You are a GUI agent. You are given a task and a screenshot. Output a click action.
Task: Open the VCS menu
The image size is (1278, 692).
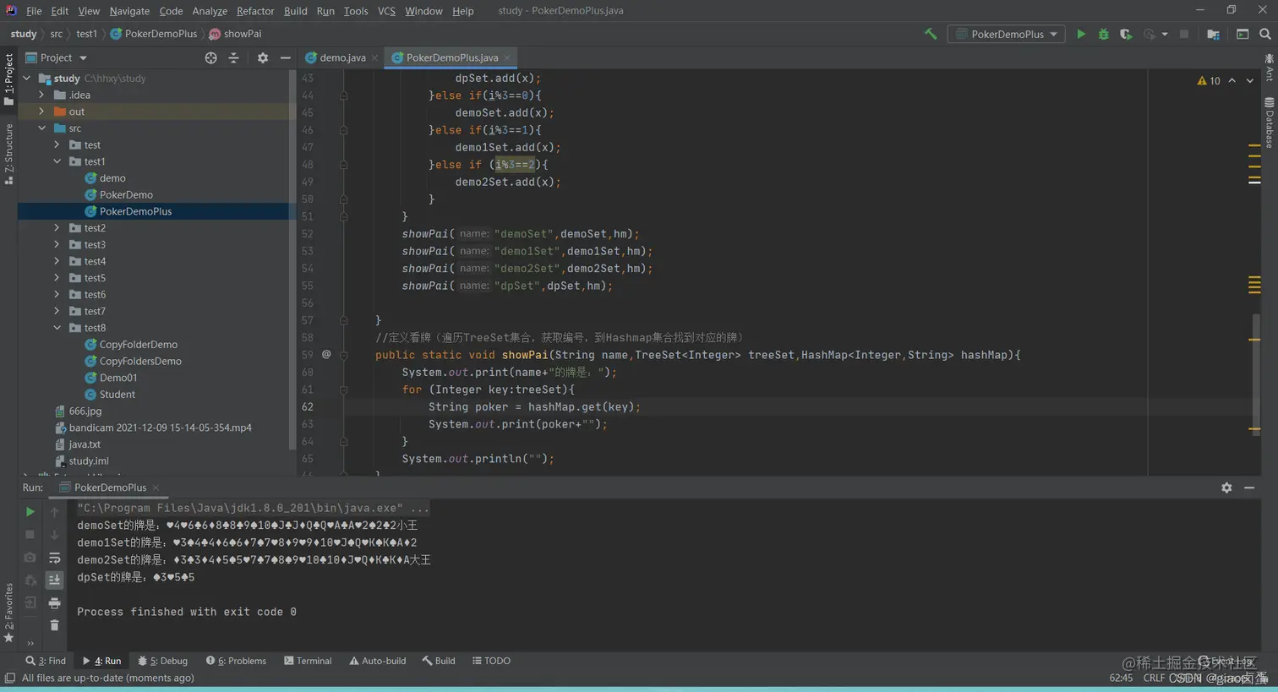[386, 11]
